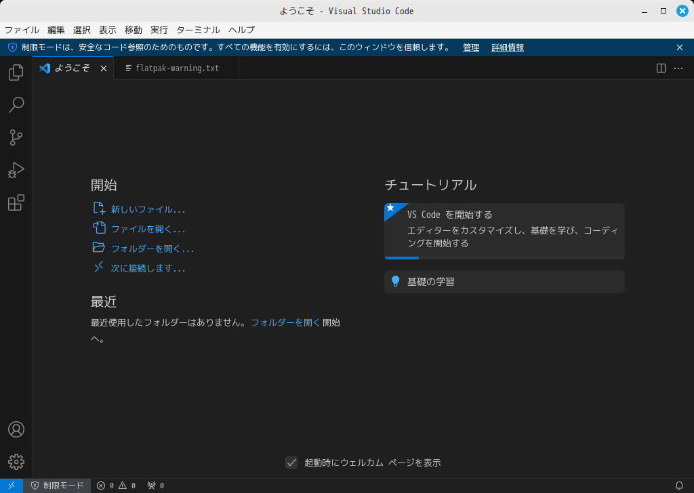Open the Run and Debug view
694x493 pixels.
pyautogui.click(x=16, y=170)
